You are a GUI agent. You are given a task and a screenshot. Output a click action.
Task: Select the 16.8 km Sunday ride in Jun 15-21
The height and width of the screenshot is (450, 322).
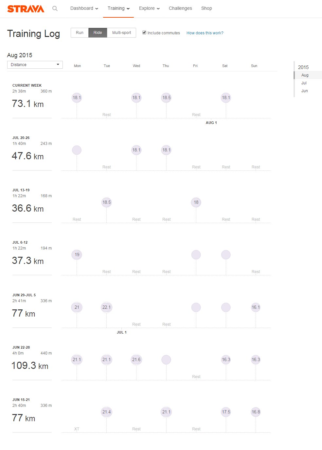[255, 412]
